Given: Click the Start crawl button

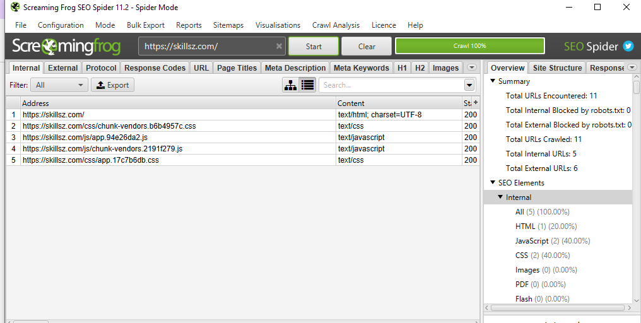Looking at the screenshot, I should click(314, 46).
